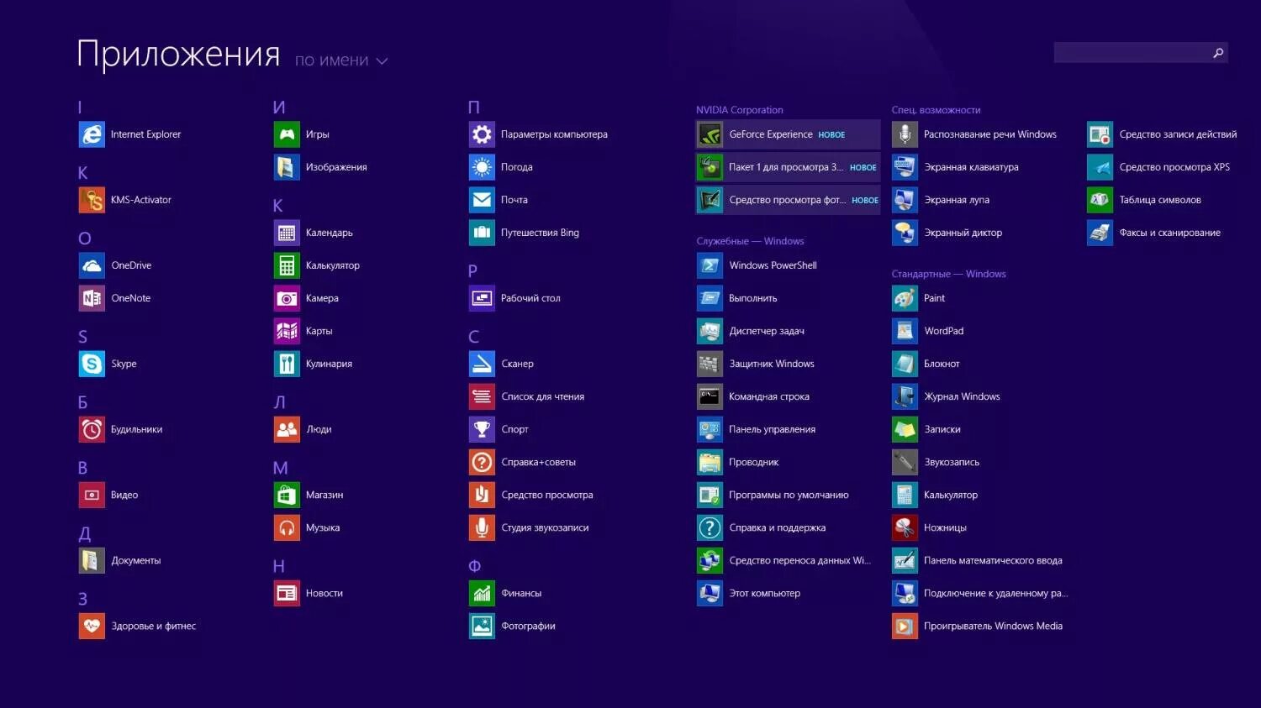Launch WordPad

point(933,331)
